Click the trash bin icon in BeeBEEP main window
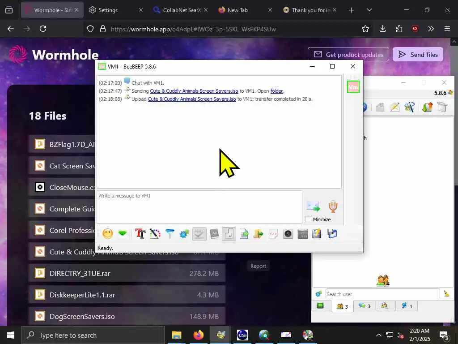 click(x=442, y=107)
